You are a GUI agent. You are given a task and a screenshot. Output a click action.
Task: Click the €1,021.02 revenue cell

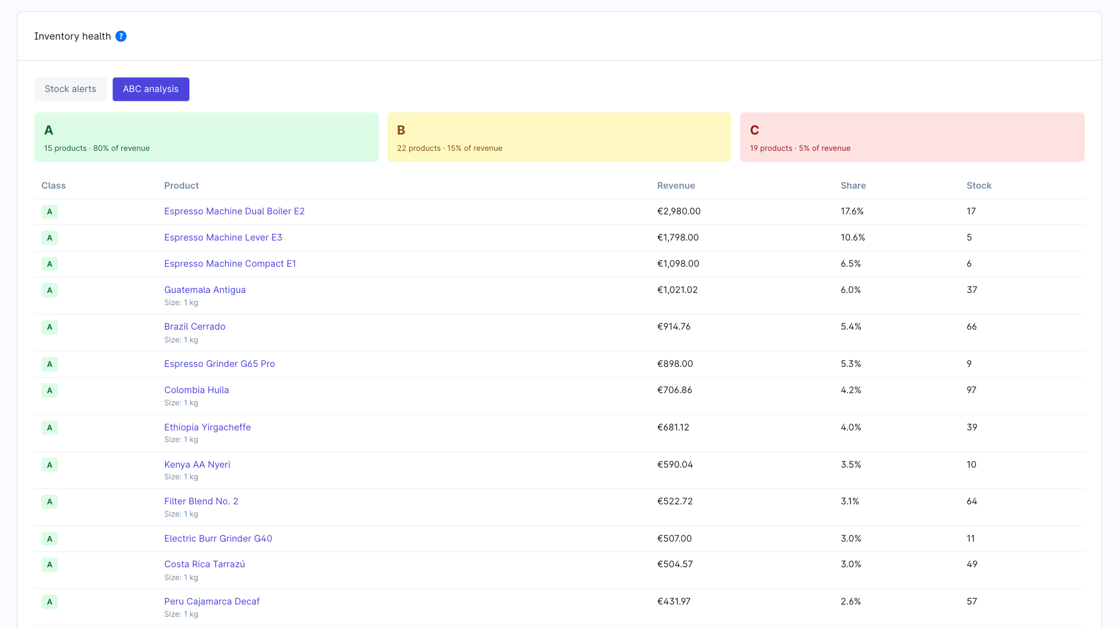coord(677,290)
